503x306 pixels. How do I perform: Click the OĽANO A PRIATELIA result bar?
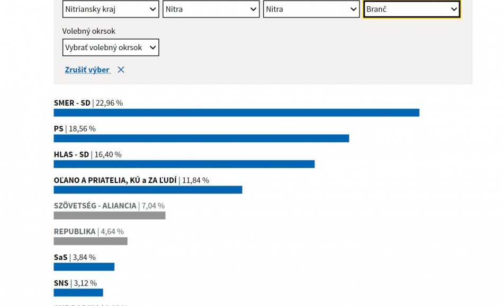pyautogui.click(x=148, y=190)
